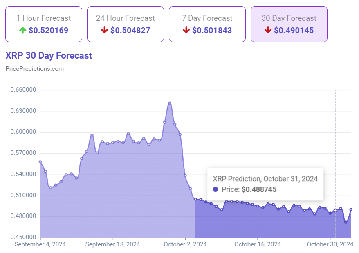Click the chart peak data point near 0.64
Image resolution: width=359 pixels, height=253 pixels.
coord(170,103)
